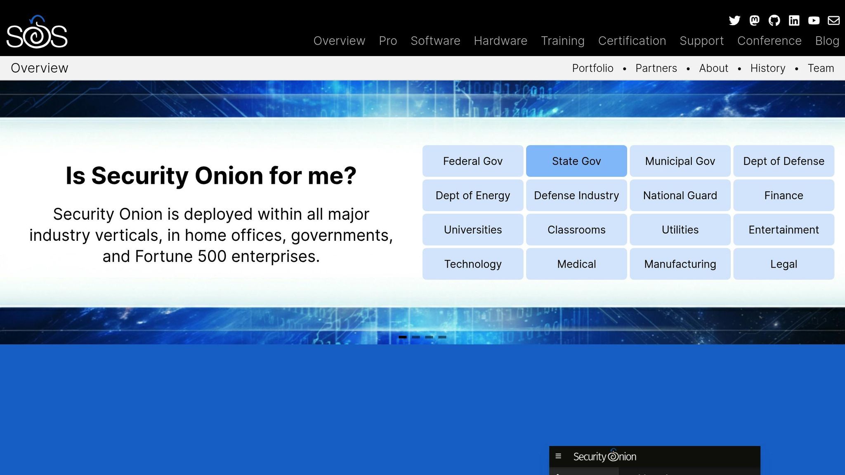Open hamburger menu in Security Onion preview
845x475 pixels.
pyautogui.click(x=558, y=456)
